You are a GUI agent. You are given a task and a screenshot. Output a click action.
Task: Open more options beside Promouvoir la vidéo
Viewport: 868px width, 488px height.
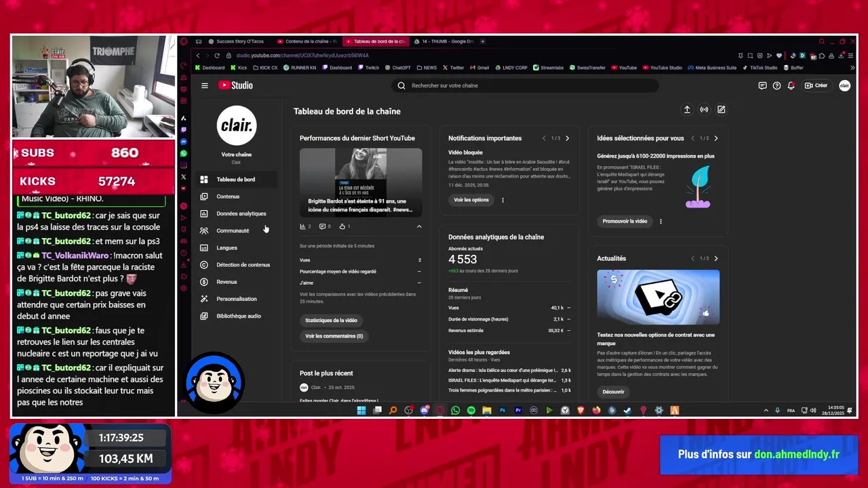pyautogui.click(x=660, y=221)
